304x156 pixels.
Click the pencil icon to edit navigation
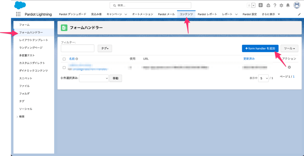point(299,14)
